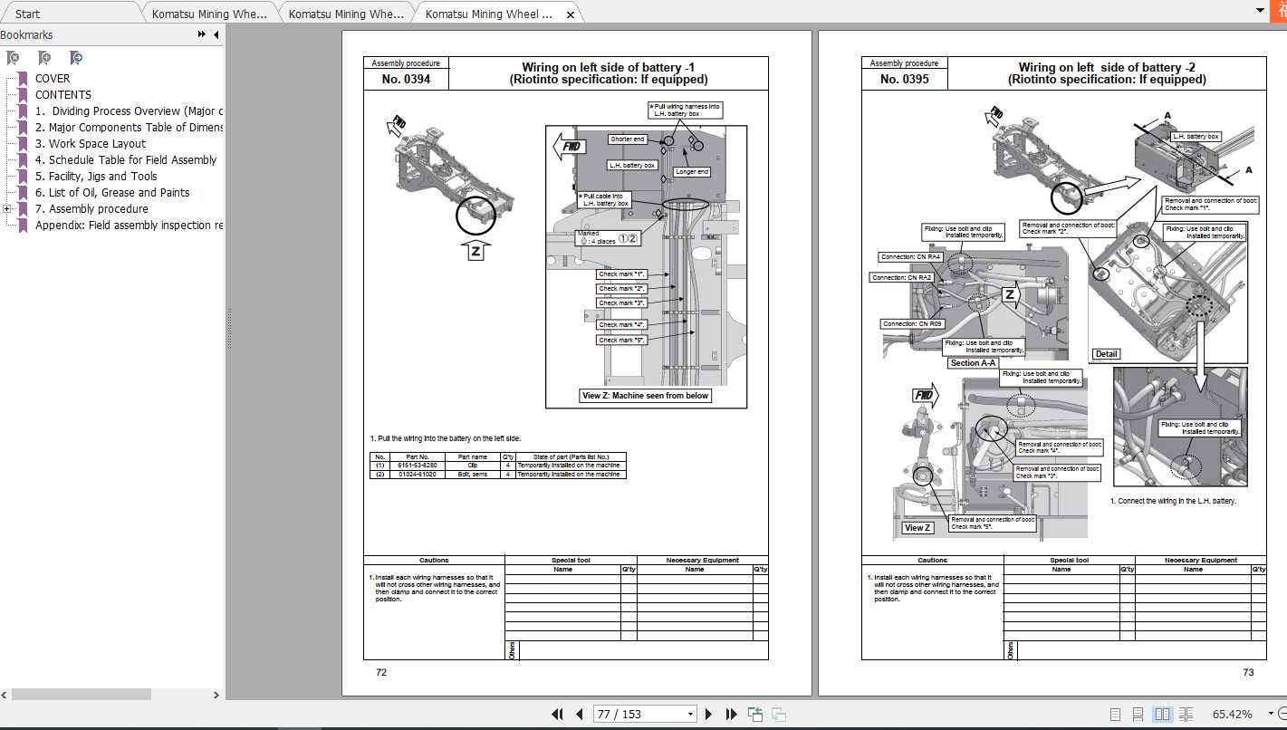Expand the Bookmarks panel with double arrows

pyautogui.click(x=201, y=34)
